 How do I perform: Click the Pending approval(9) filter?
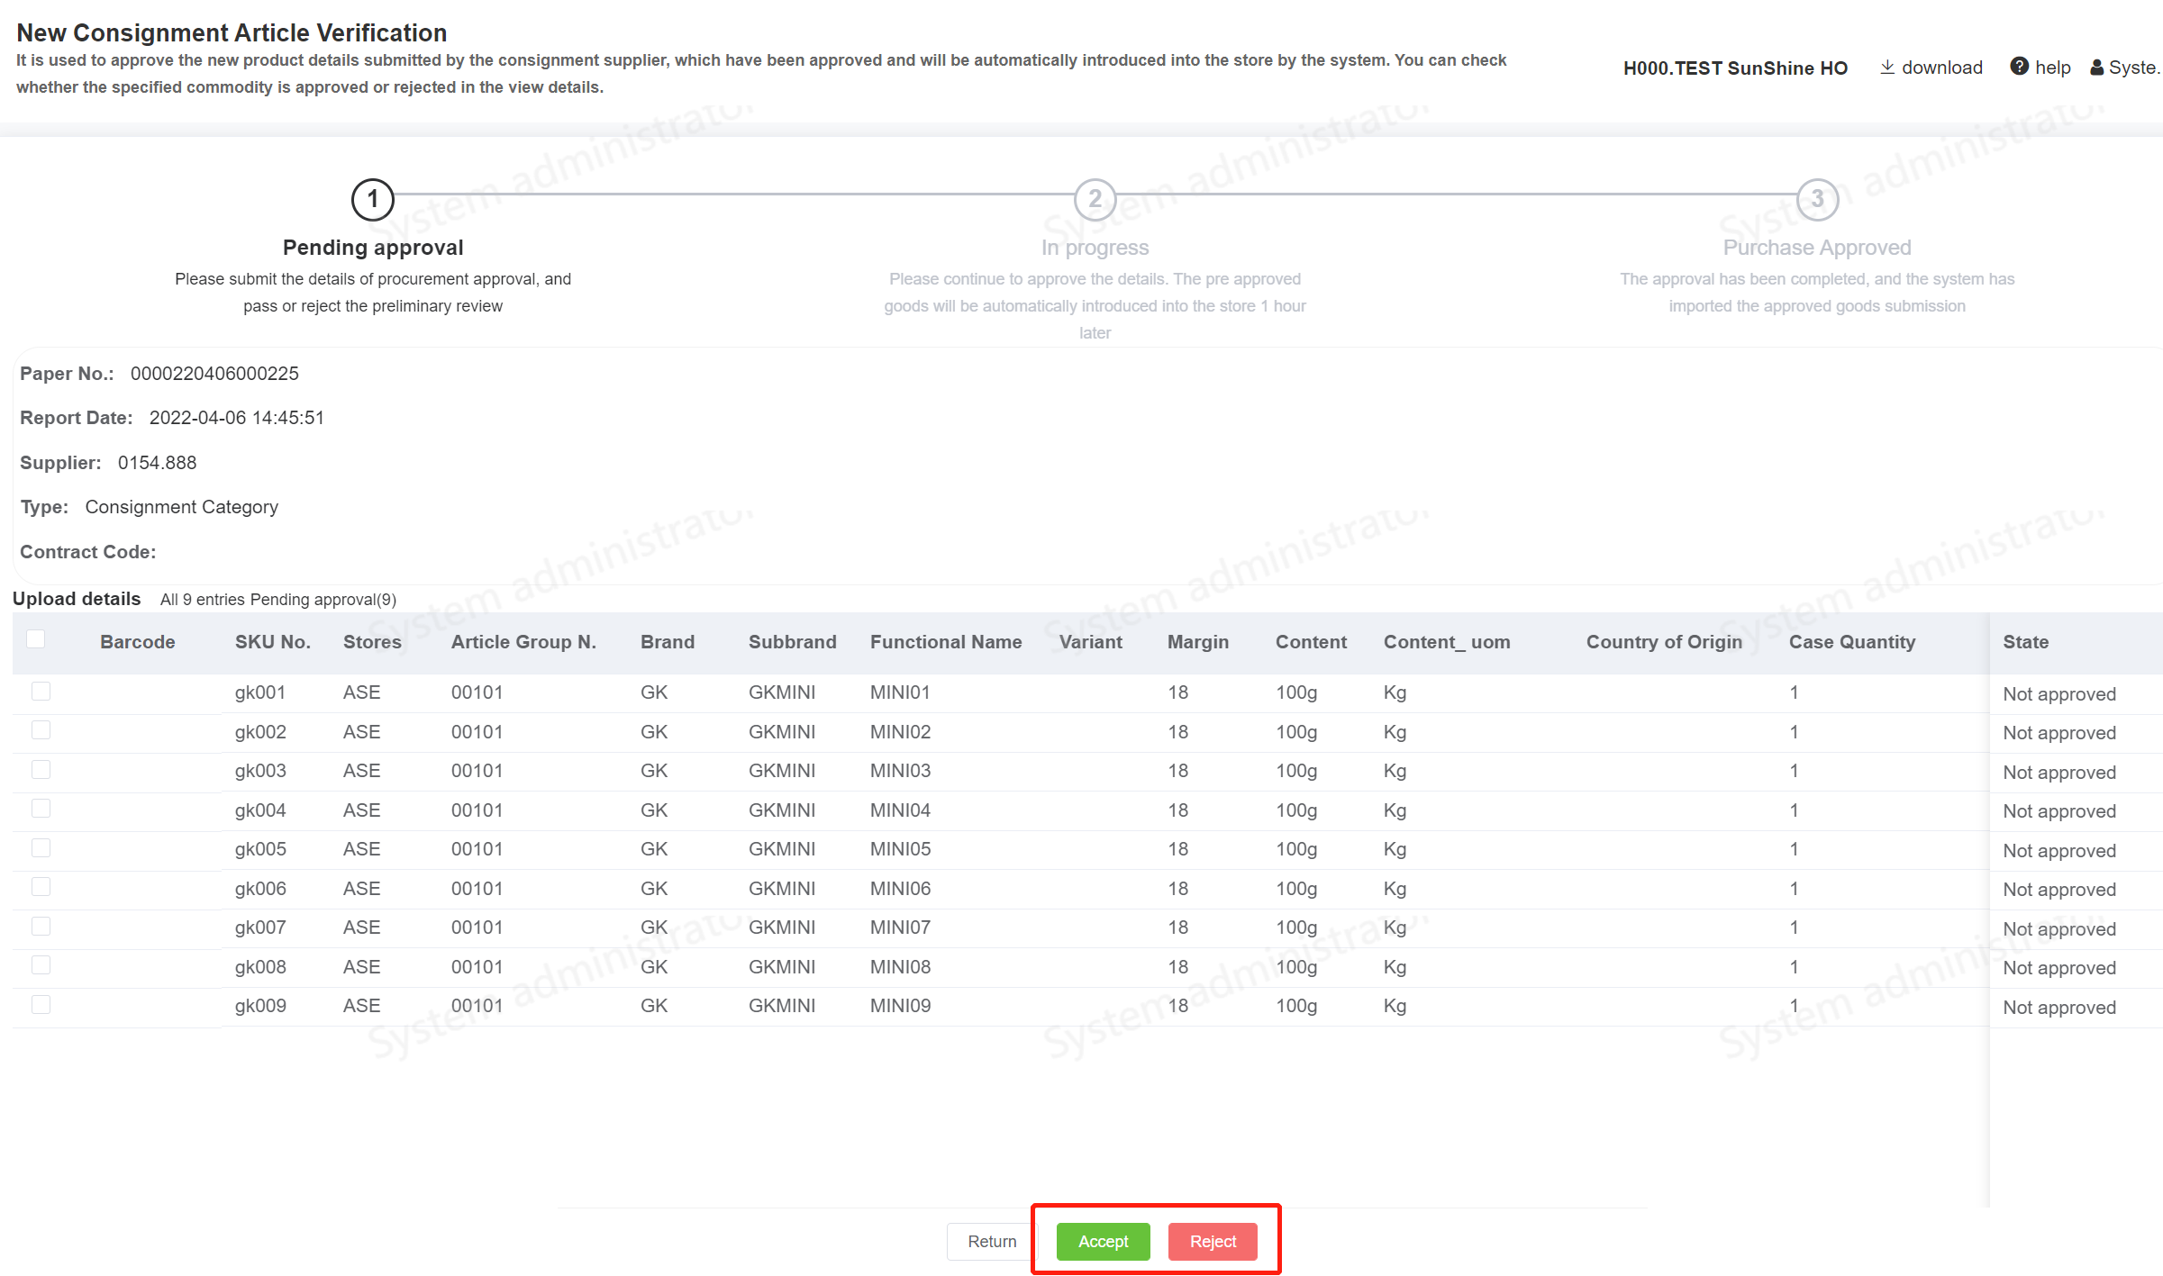coord(323,600)
